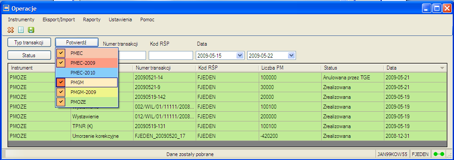Click the Liczba PM value 20000

click(x=290, y=97)
